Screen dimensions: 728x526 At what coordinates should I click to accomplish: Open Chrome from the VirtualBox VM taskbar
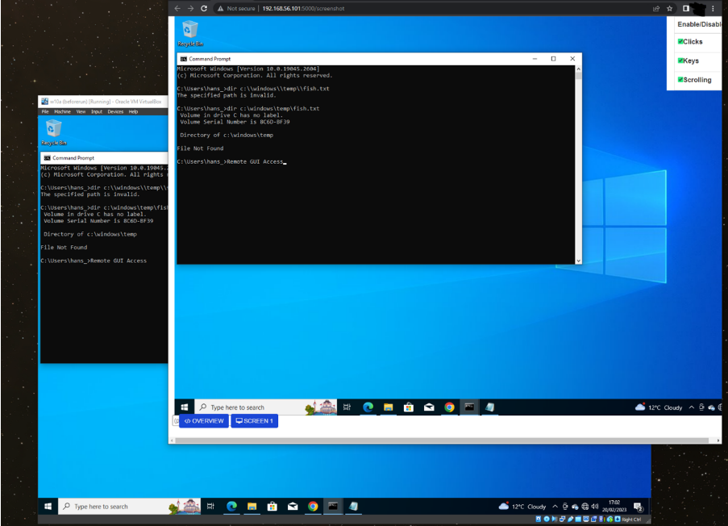(x=312, y=507)
